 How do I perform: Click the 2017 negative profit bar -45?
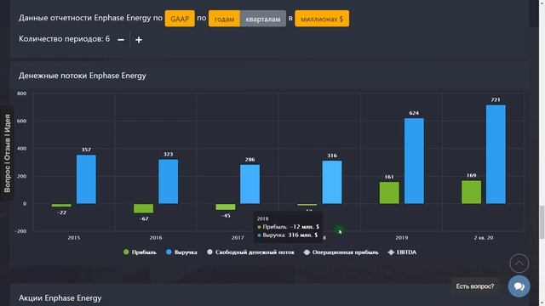[225, 207]
